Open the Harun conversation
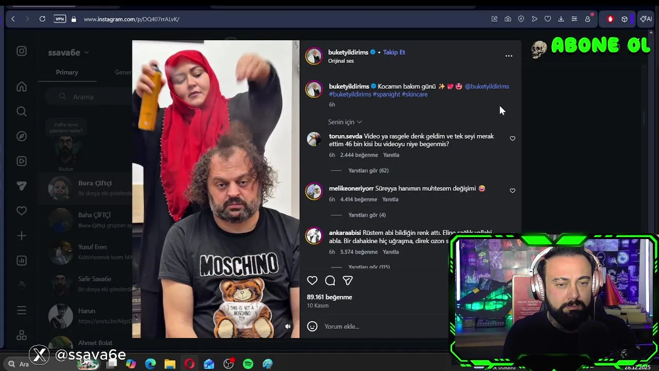This screenshot has width=659, height=371. 85,316
